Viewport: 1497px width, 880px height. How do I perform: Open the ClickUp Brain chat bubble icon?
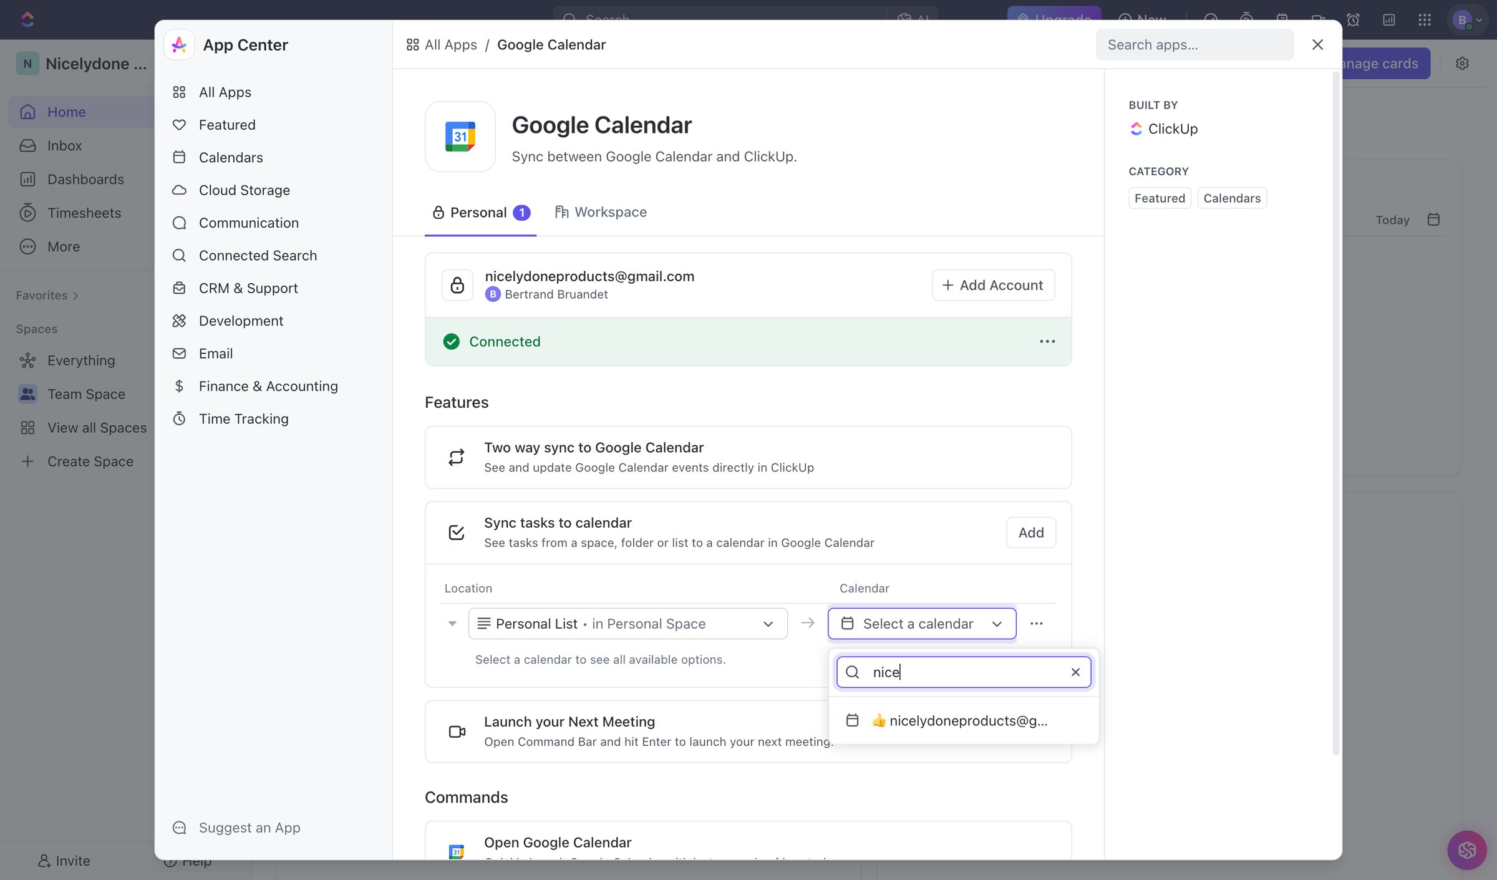[1467, 850]
